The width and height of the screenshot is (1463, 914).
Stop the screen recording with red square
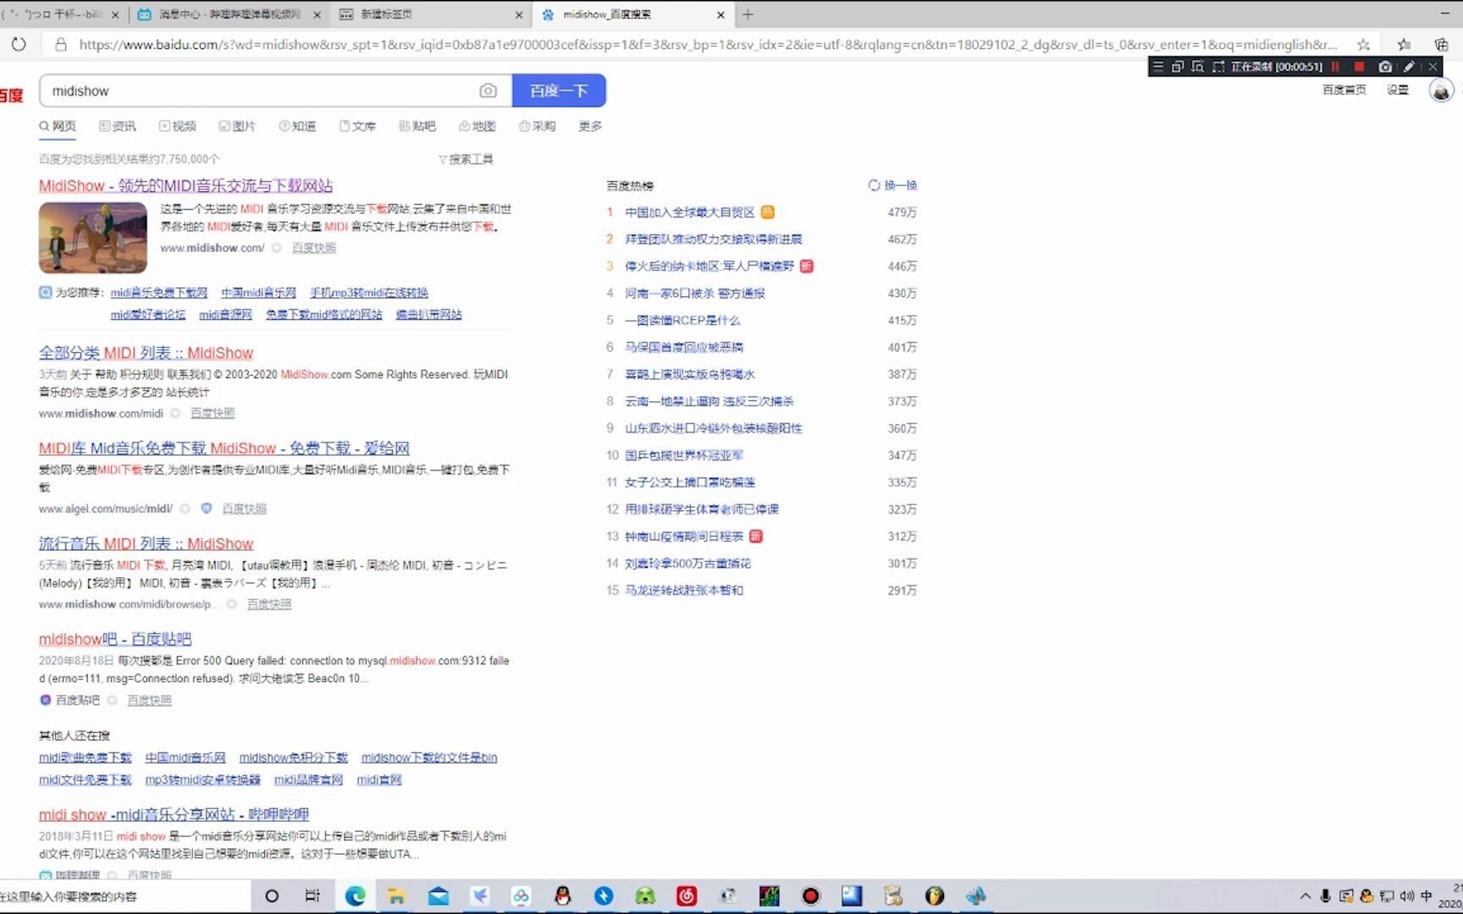(x=1359, y=66)
